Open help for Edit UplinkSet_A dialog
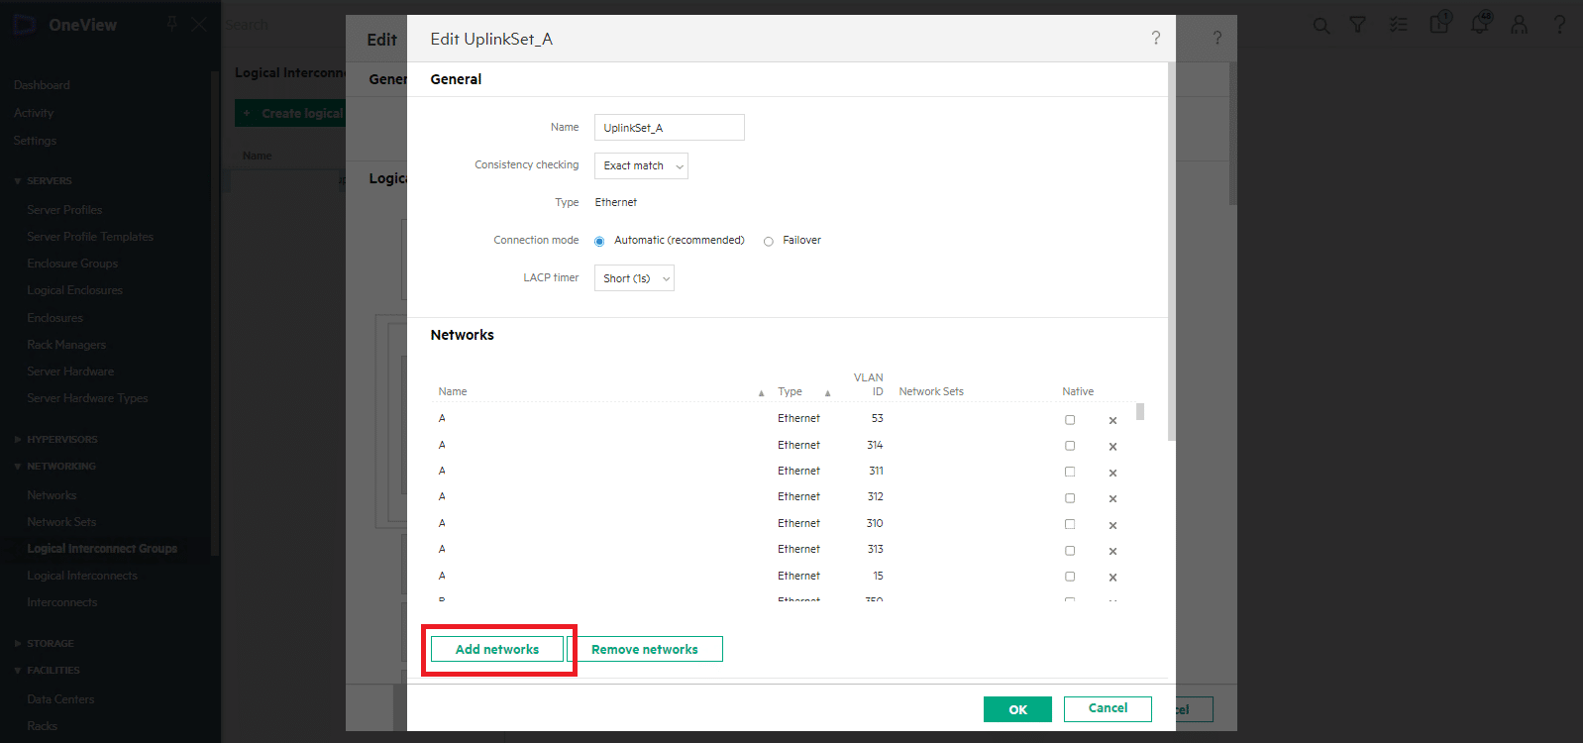The height and width of the screenshot is (743, 1583). click(1156, 38)
